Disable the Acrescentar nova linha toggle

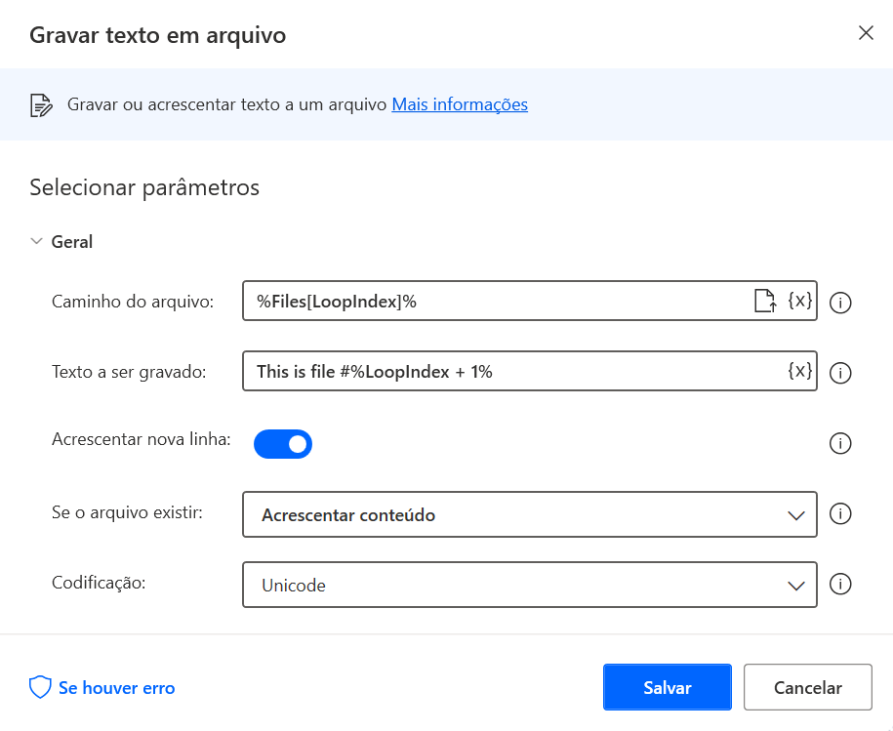tap(283, 443)
